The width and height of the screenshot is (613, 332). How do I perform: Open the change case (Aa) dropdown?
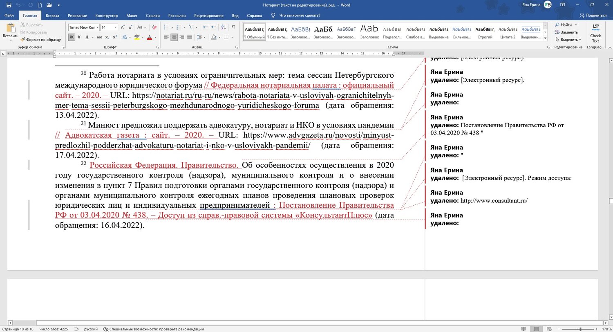[142, 27]
